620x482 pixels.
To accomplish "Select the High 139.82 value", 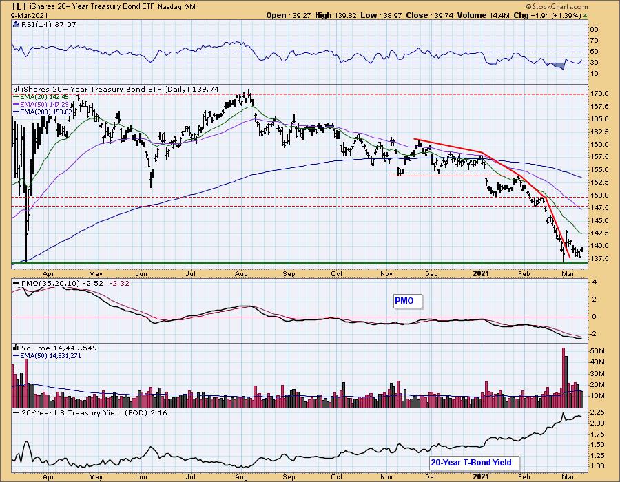I will [x=335, y=15].
